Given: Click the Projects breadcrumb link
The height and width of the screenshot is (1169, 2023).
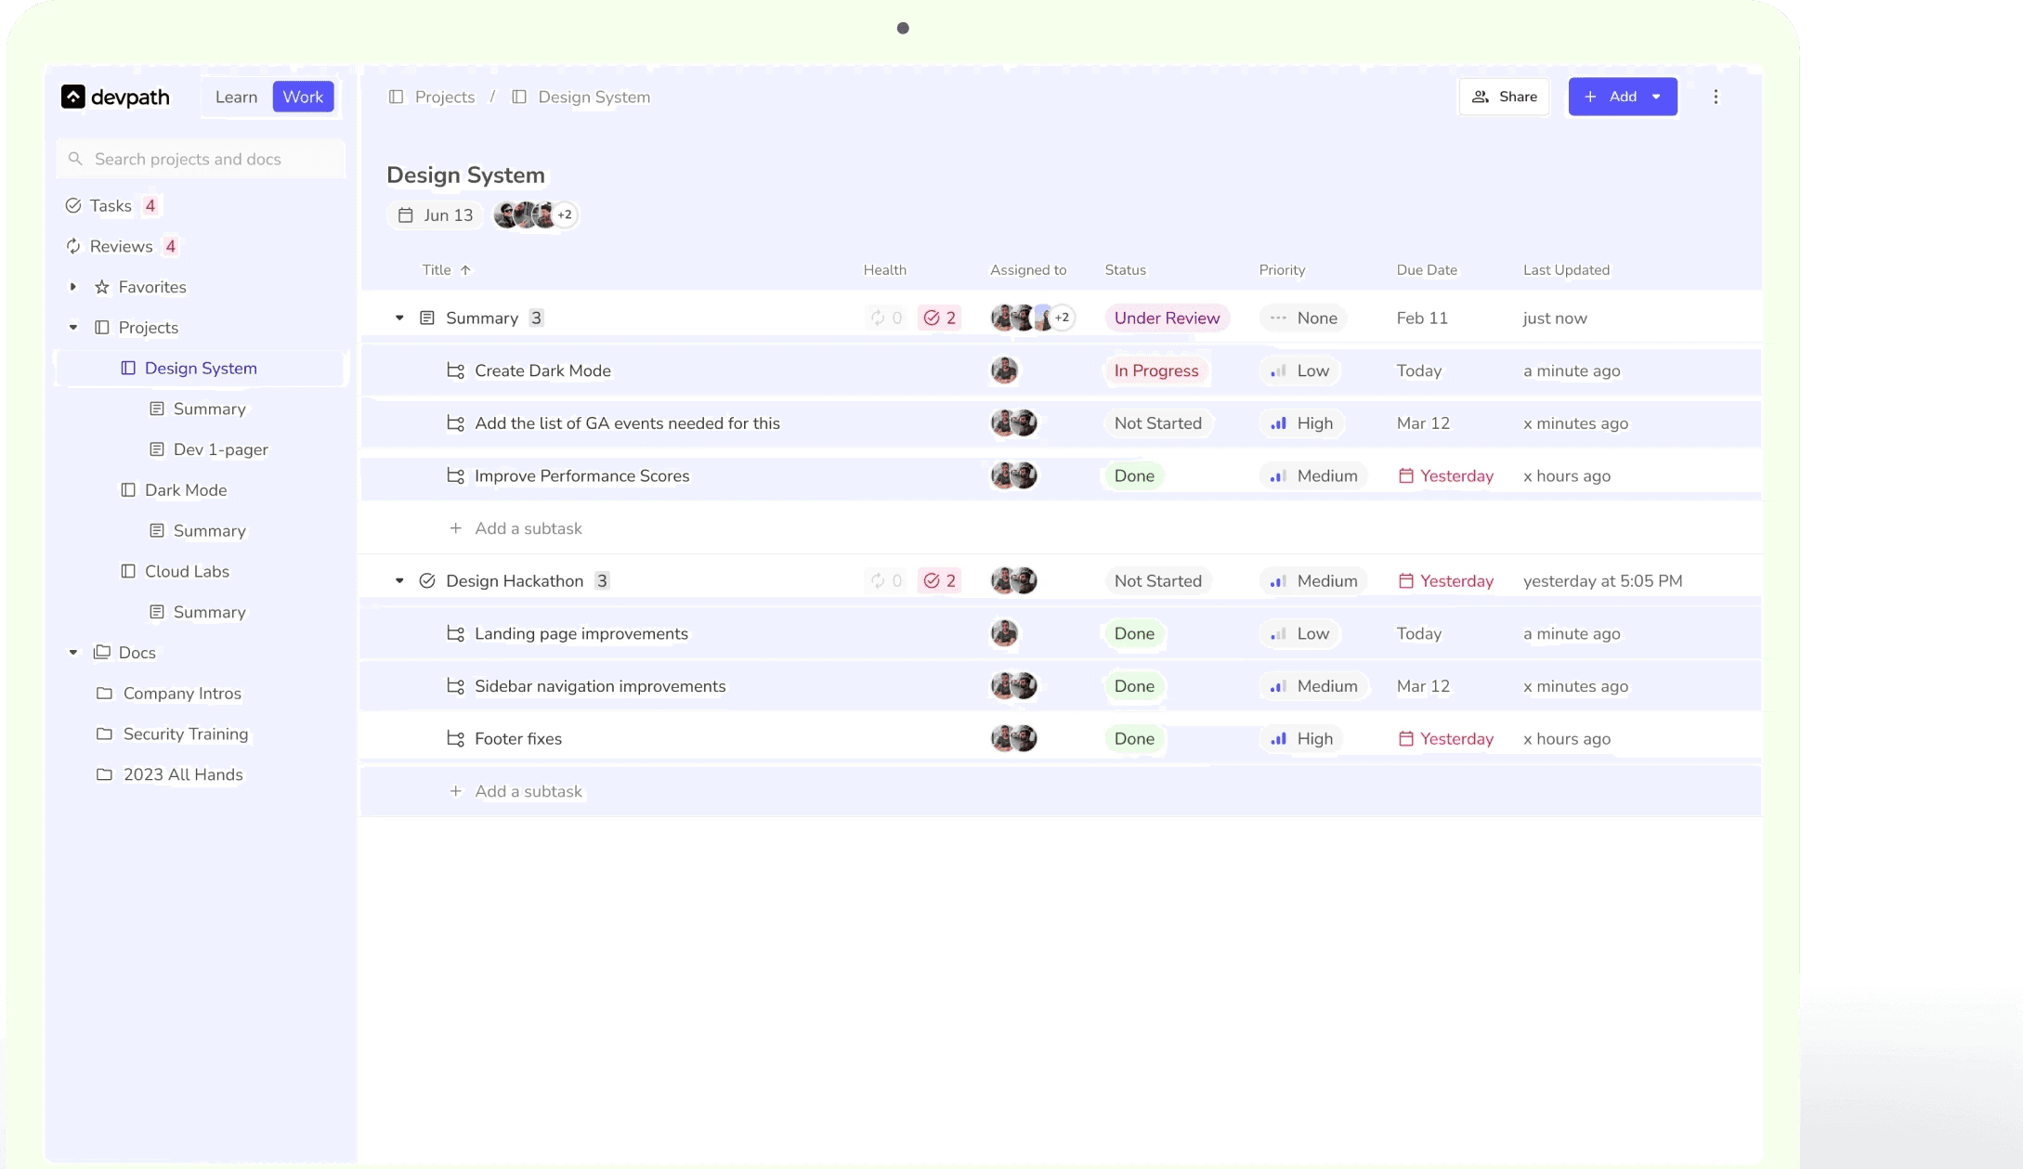Looking at the screenshot, I should click(444, 97).
